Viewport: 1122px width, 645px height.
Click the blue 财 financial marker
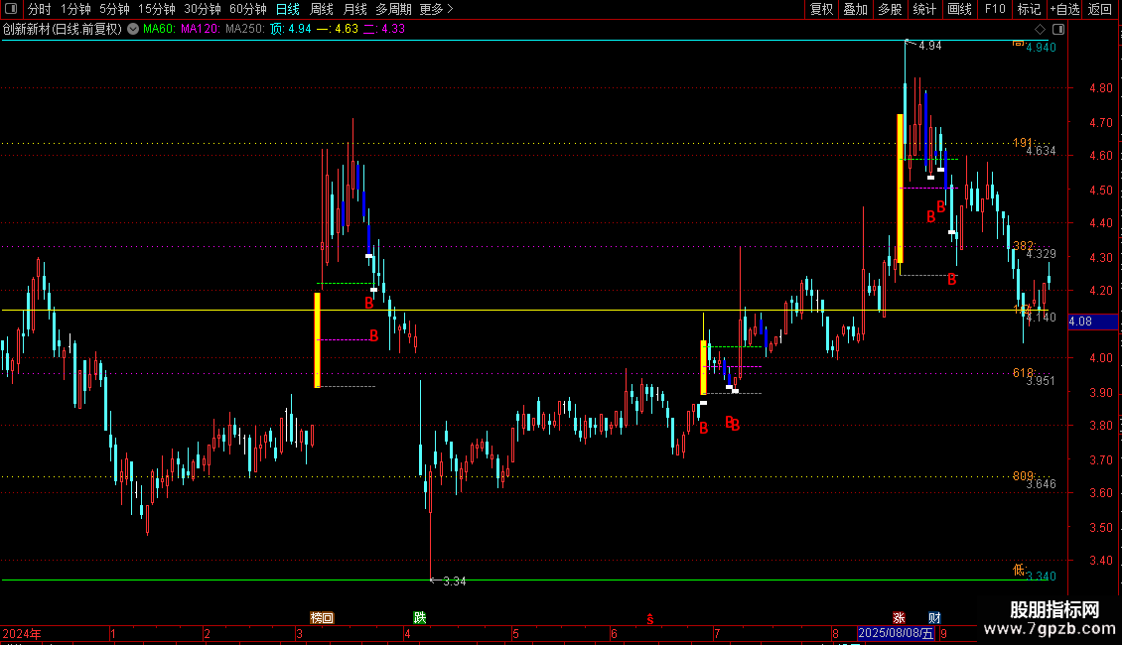pyautogui.click(x=934, y=618)
